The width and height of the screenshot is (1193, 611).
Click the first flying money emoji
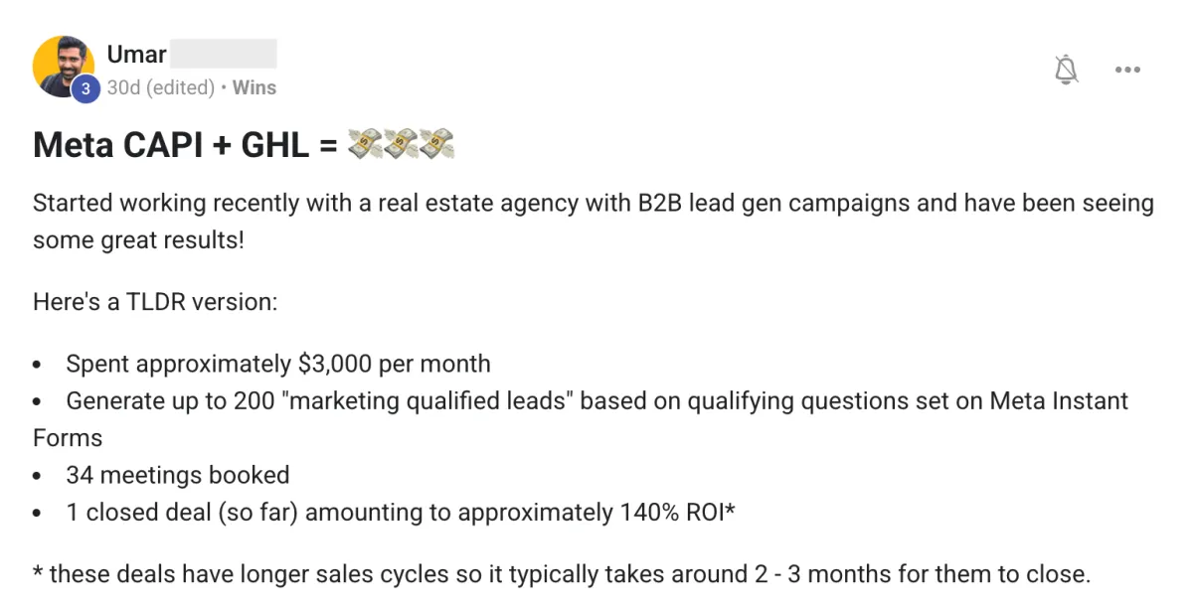pos(365,146)
